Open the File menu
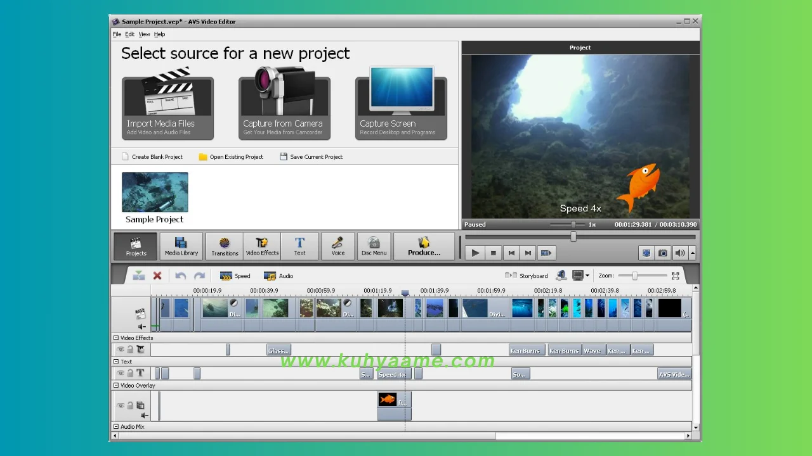Viewport: 812px width, 456px height. (117, 34)
